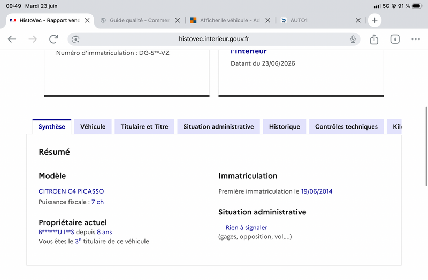Go back to previous page

[x=12, y=39]
